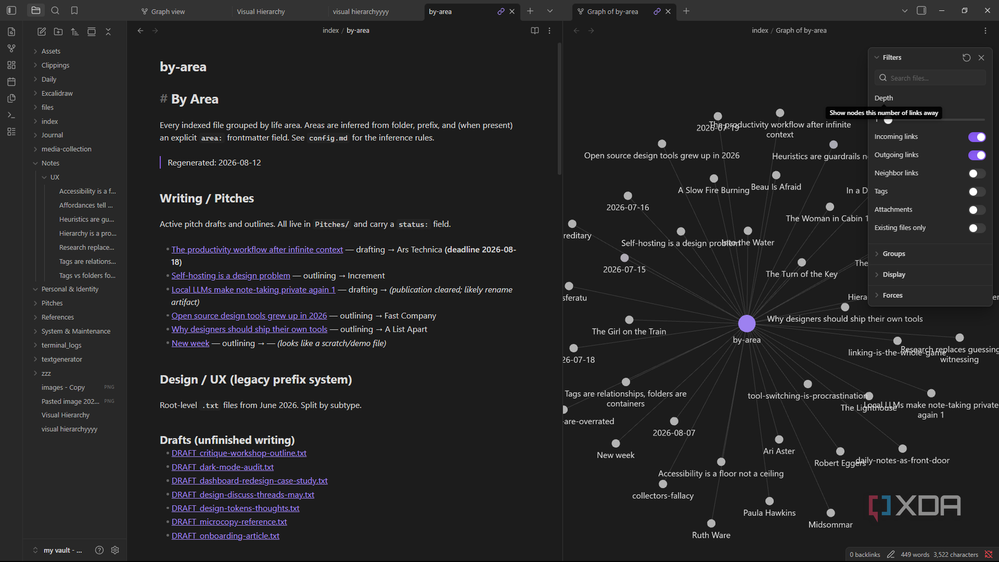Image resolution: width=999 pixels, height=562 pixels.
Task: Open Why designers should ship their own tools link
Action: click(249, 329)
